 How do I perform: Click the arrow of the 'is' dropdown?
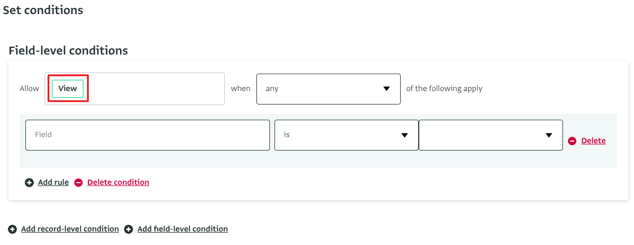[404, 135]
